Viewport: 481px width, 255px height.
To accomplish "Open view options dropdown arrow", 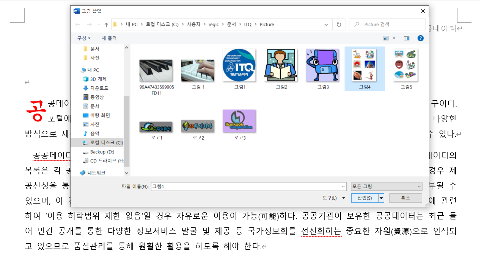I will tap(394, 38).
